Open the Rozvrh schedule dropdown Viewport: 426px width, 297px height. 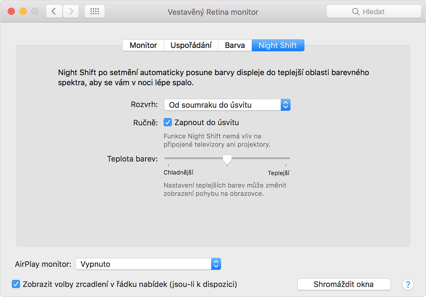click(222, 105)
